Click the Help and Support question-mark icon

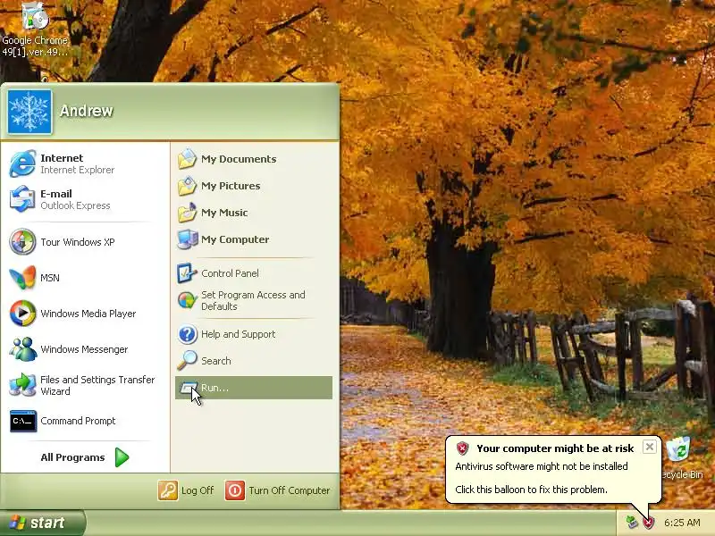click(187, 334)
